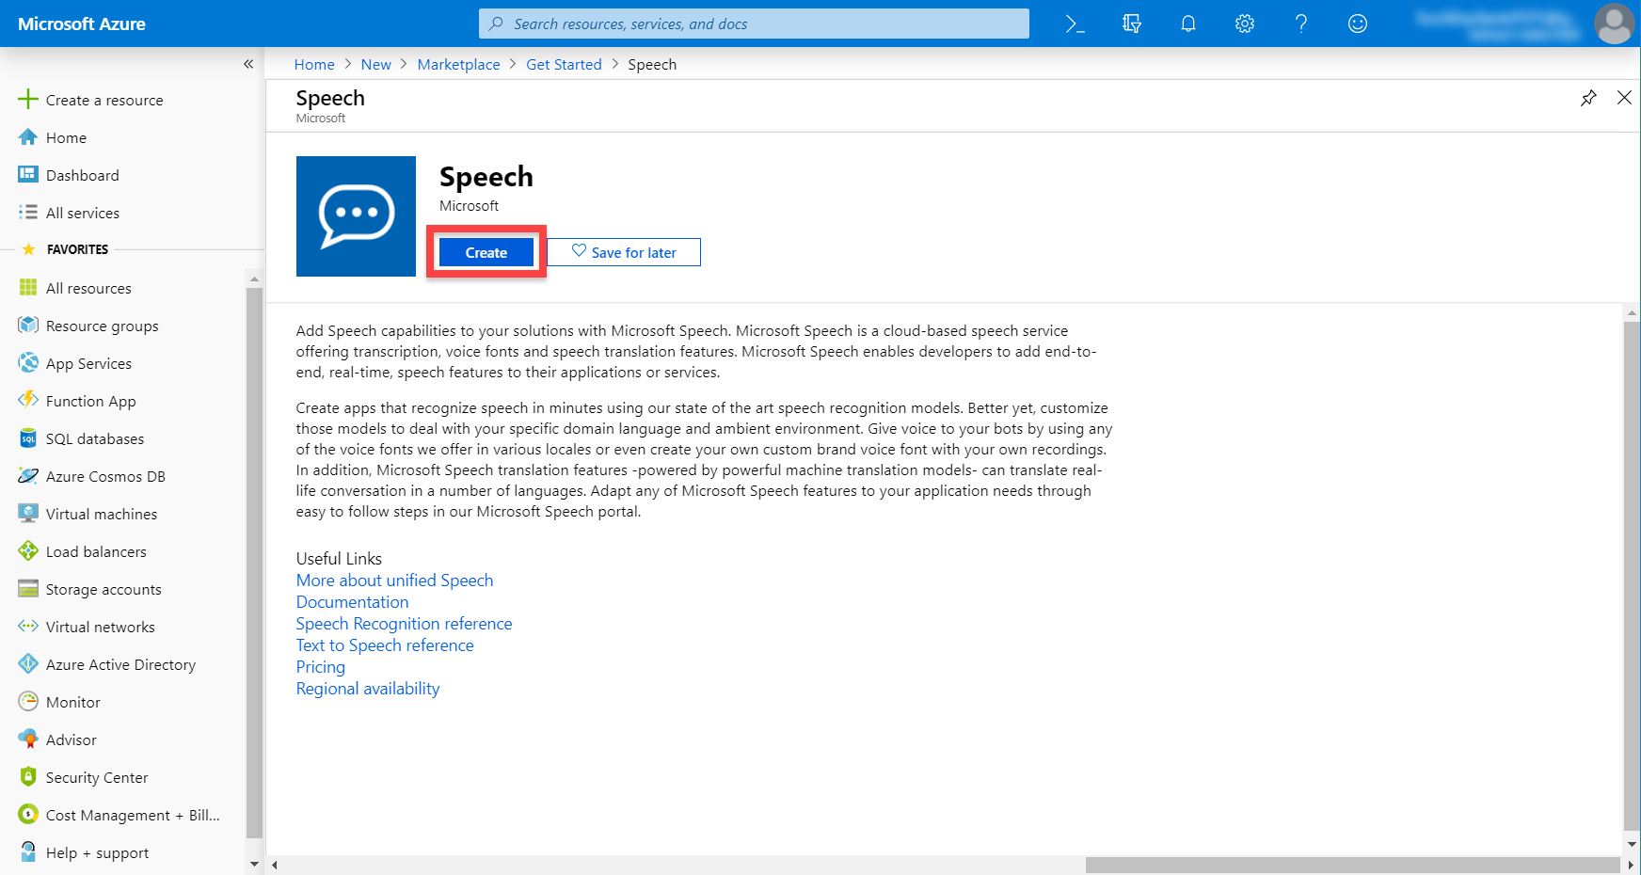Click the Azure Cosmos DB planet icon
The image size is (1641, 875).
pos(28,475)
